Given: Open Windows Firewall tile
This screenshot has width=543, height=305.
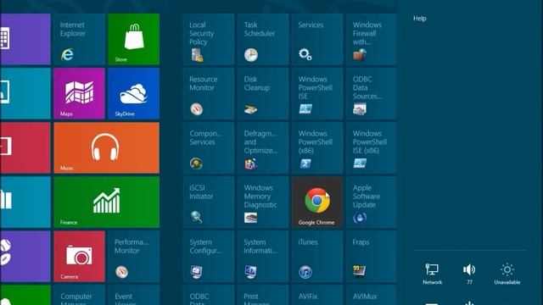Looking at the screenshot, I should pos(372,39).
